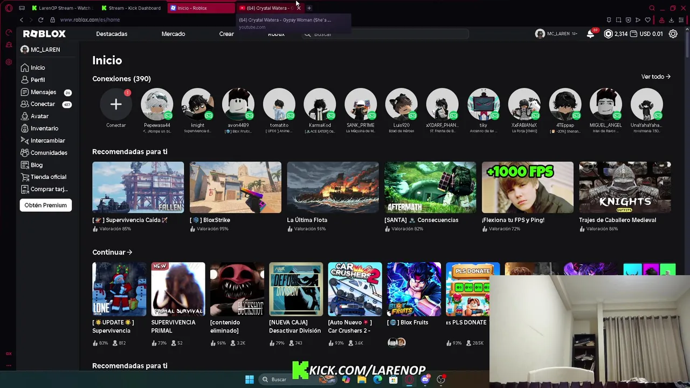Viewport: 690px width, 388px height.
Task: Switch to Crystal Waters YouTube tab
Action: pos(270,8)
